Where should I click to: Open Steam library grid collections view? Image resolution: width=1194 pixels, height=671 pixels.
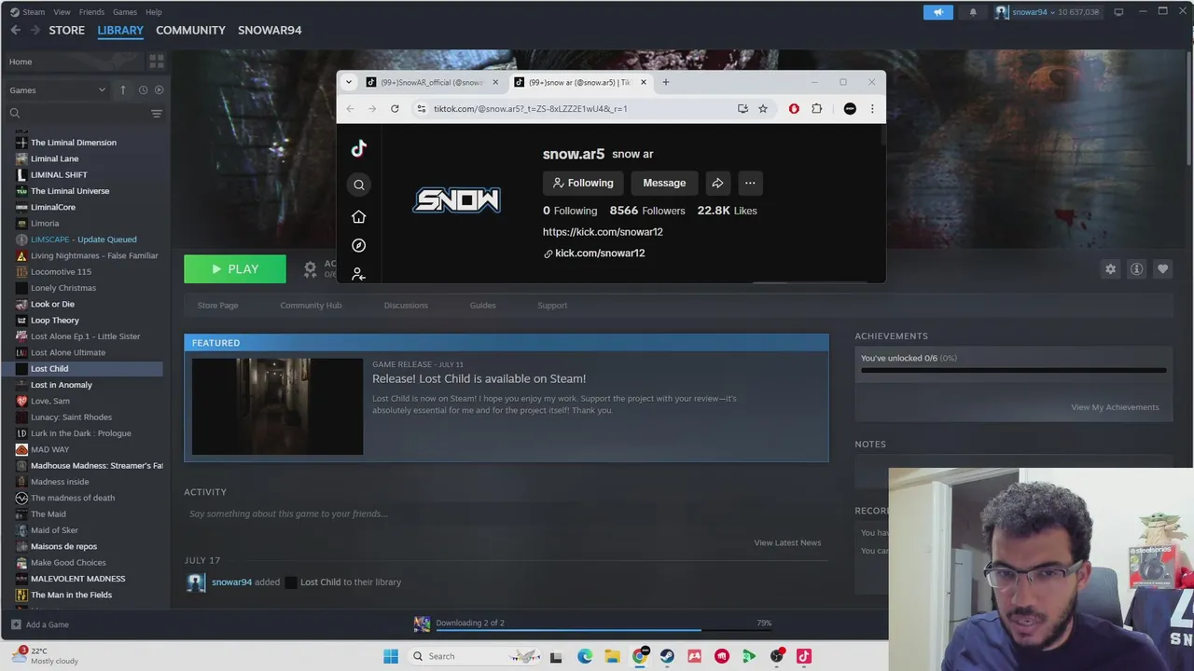click(x=156, y=62)
